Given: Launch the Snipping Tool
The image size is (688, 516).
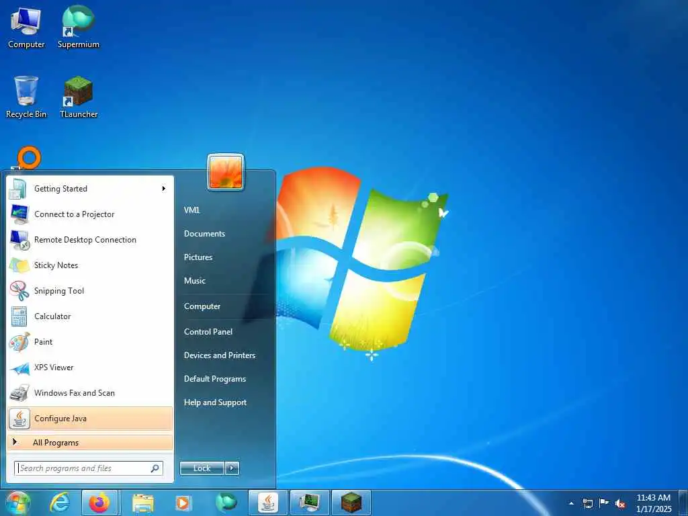Looking at the screenshot, I should [89, 290].
